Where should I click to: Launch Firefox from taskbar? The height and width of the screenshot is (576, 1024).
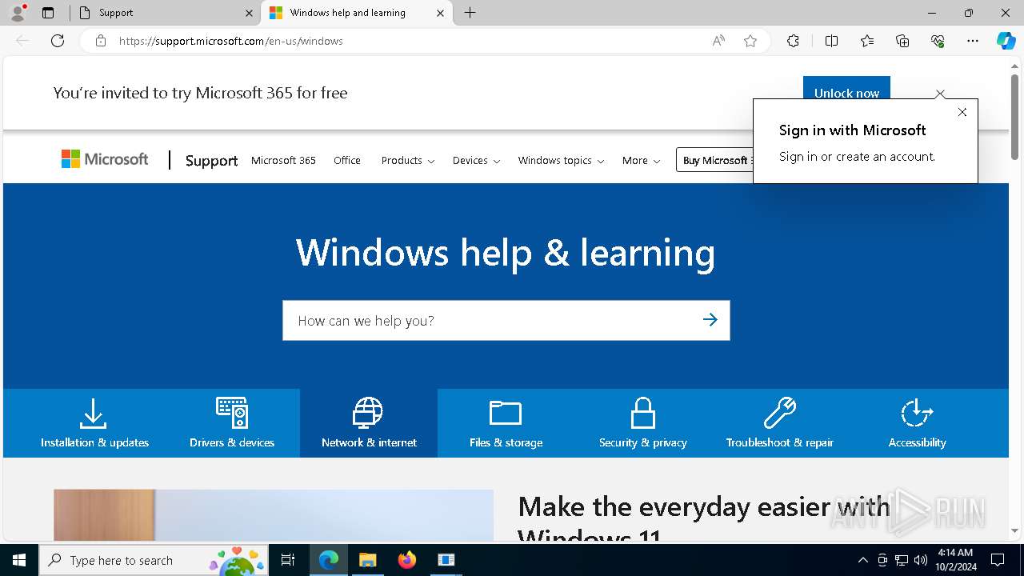tap(406, 560)
